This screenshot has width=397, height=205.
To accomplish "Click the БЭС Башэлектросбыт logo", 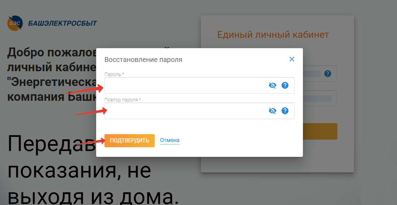I will coord(52,23).
